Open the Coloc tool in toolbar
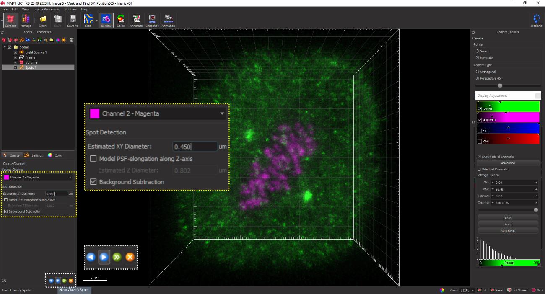Screen dimensions: 545x294 click(121, 20)
